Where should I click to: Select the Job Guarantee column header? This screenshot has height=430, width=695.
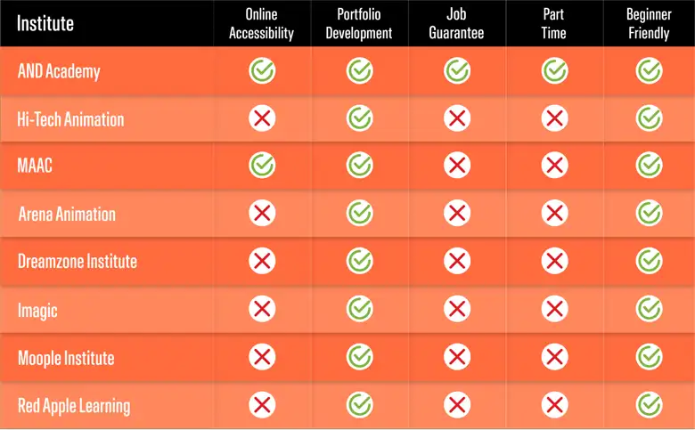(x=456, y=23)
